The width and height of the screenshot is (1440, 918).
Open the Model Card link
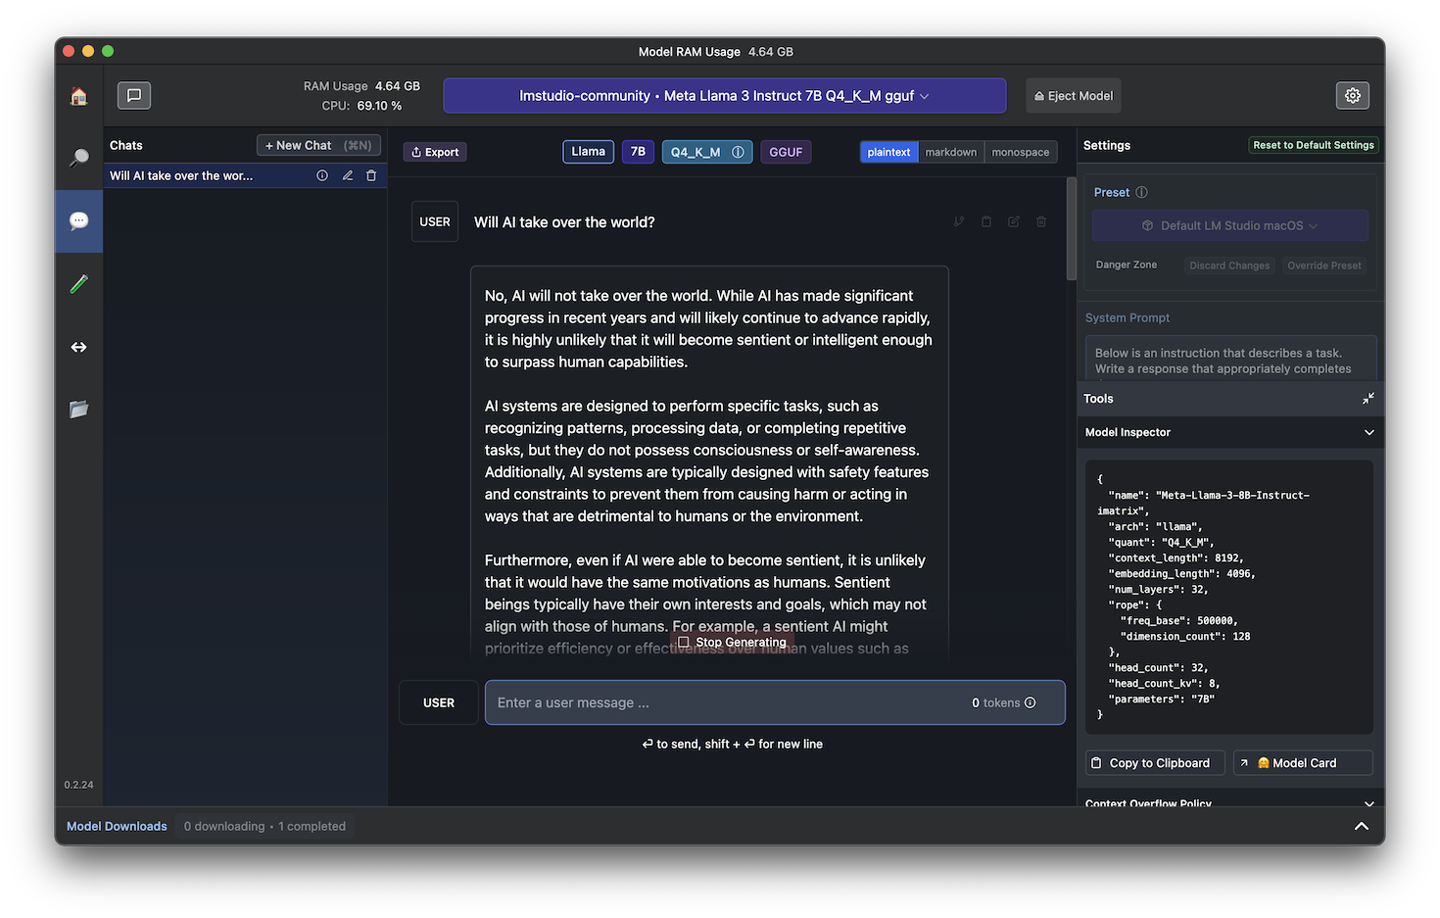click(x=1303, y=763)
